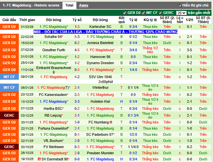214x162 pixels.
Task: Click FV Illertissen team name
Action: [x=54, y=147]
